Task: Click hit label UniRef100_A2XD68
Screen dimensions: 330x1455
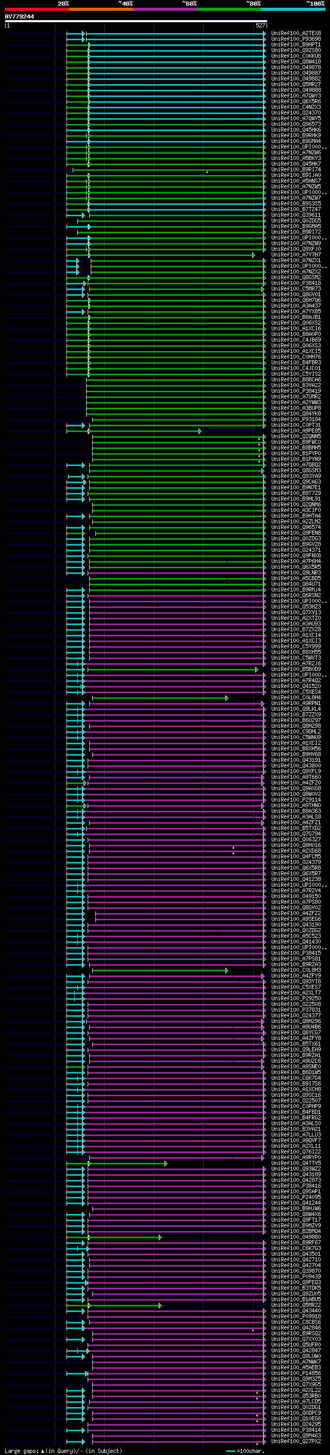Action: tap(295, 851)
